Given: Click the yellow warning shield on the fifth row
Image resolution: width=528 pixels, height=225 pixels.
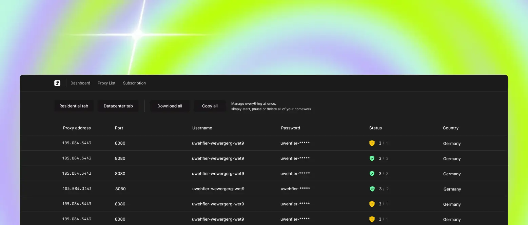Looking at the screenshot, I should [372, 204].
